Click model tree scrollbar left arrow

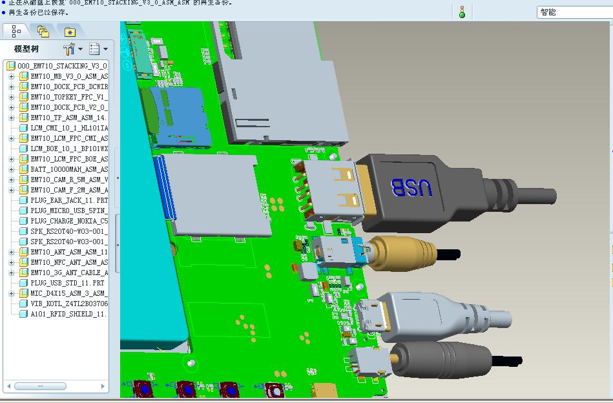pyautogui.click(x=8, y=386)
